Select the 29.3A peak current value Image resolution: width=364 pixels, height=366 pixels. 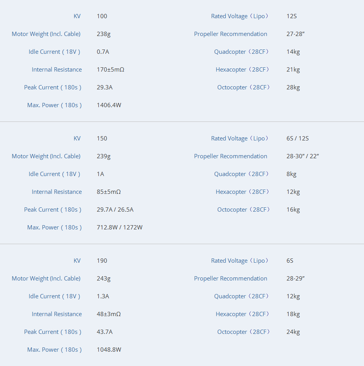[x=105, y=87]
